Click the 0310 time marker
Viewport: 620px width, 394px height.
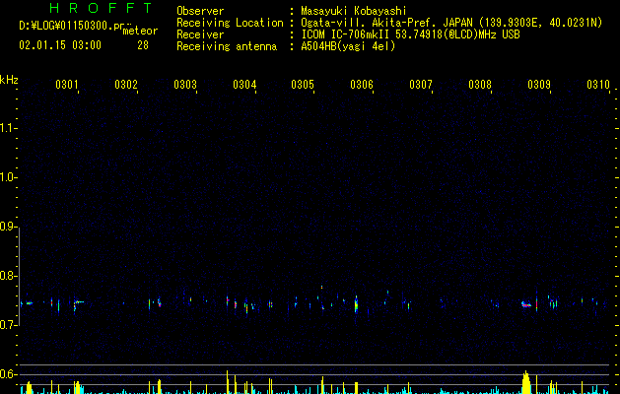(x=598, y=85)
